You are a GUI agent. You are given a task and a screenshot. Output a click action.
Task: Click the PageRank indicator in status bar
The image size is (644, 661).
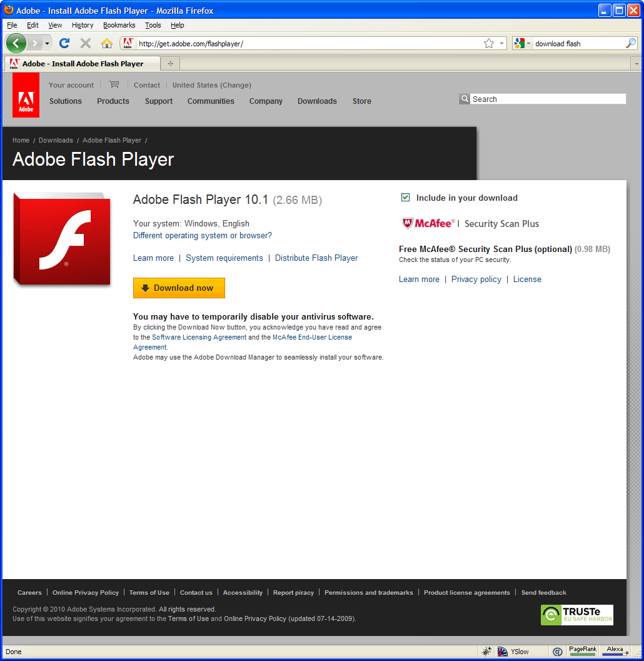click(x=583, y=651)
